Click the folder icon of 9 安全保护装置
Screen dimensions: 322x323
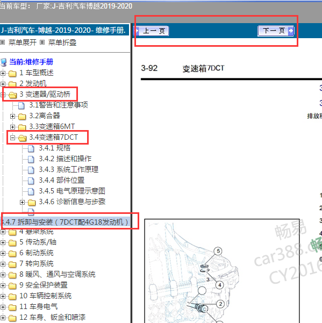click(12, 286)
